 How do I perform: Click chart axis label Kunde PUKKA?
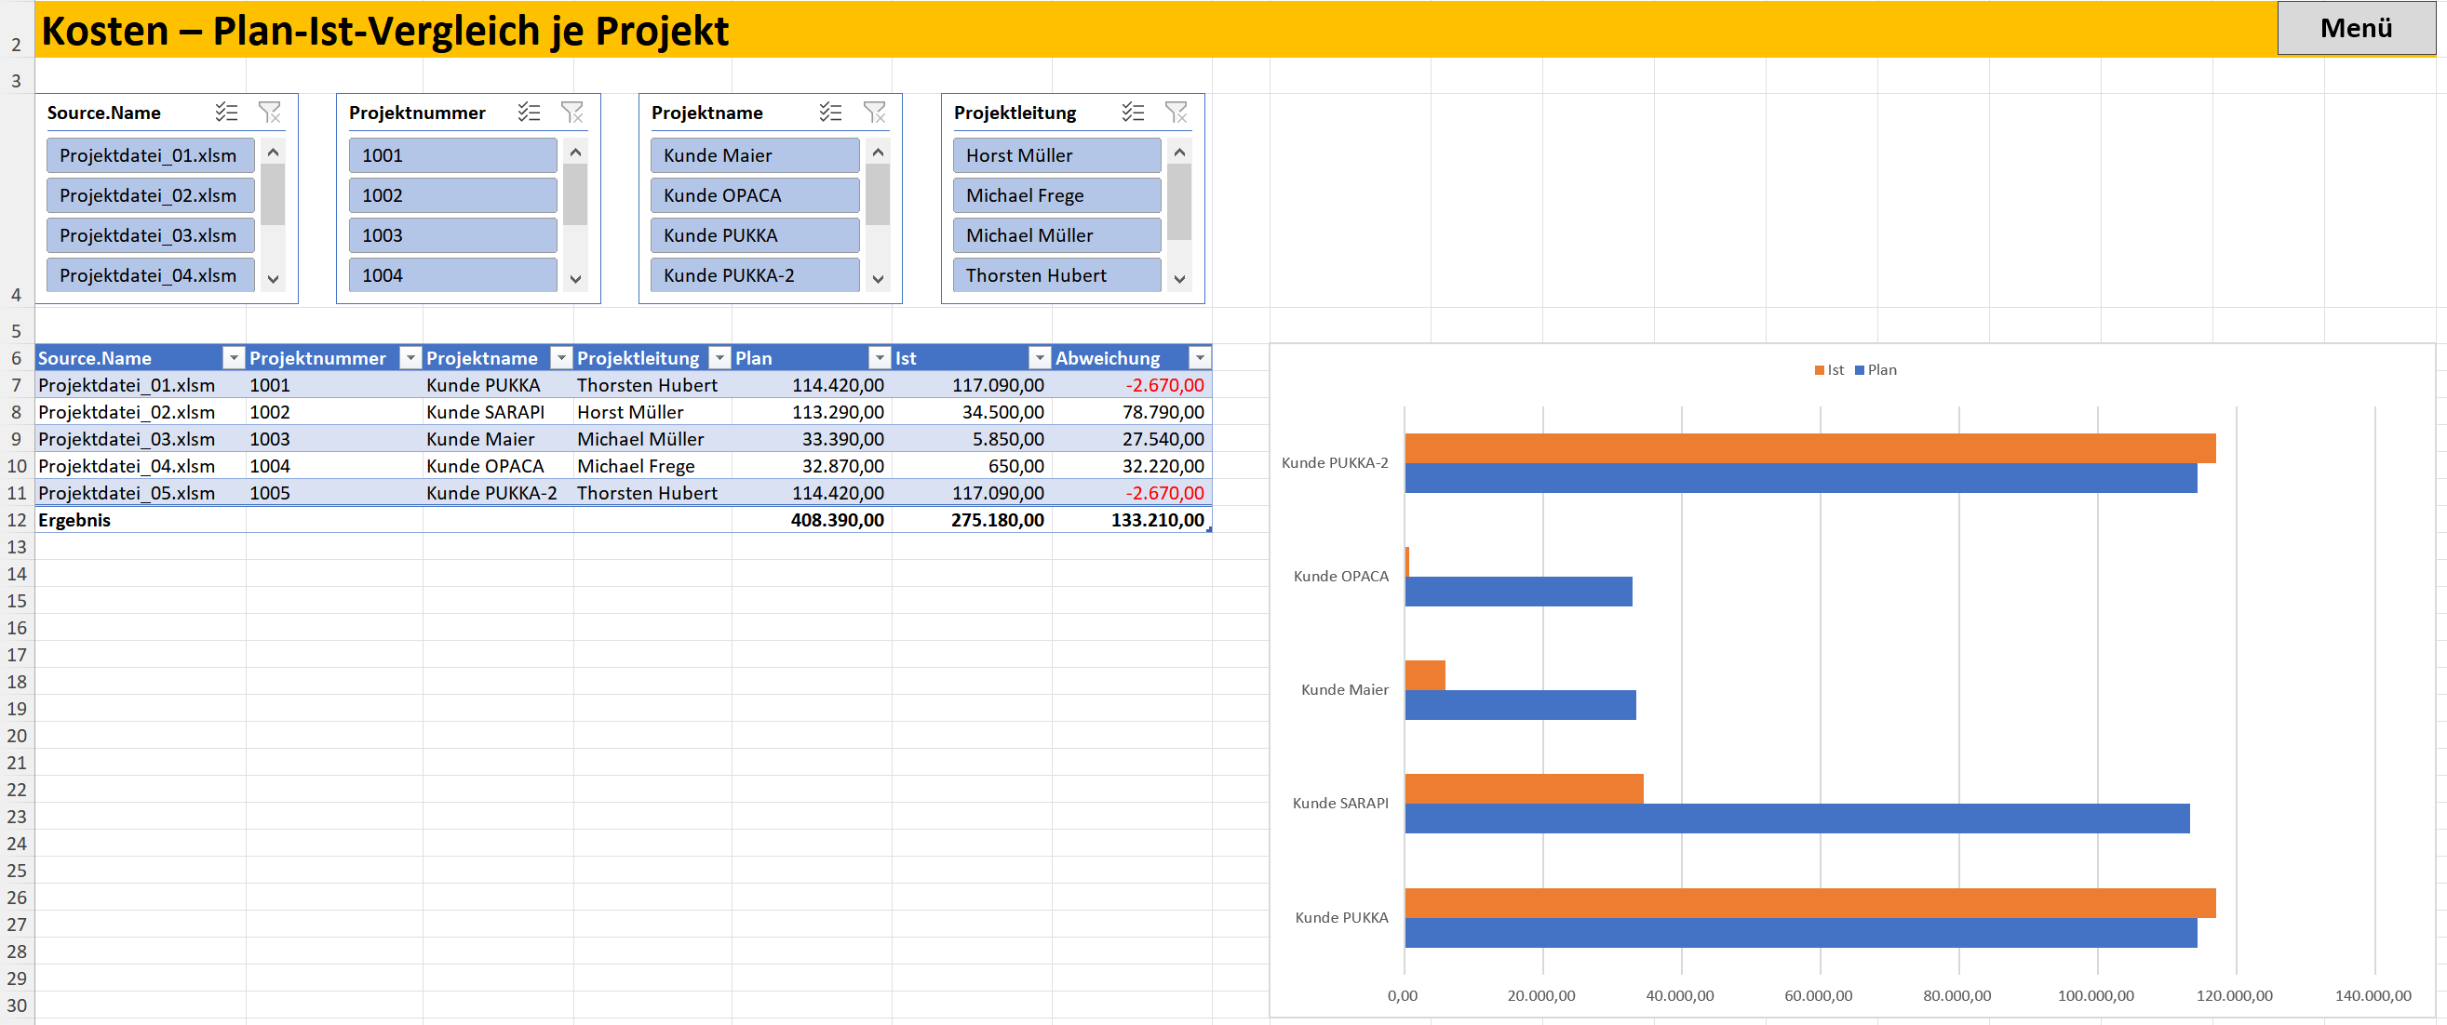(1341, 918)
